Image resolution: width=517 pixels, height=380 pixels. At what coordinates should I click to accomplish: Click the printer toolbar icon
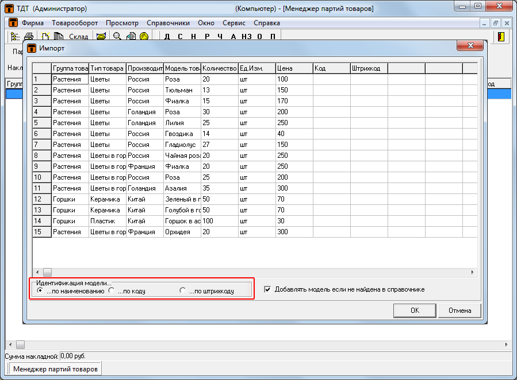point(29,37)
